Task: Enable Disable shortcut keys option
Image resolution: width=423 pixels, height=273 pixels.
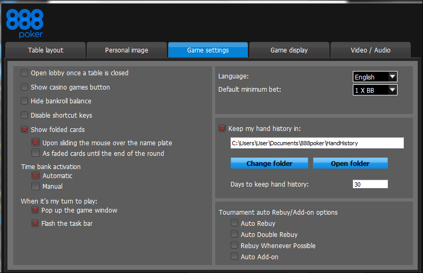Action: coord(24,115)
